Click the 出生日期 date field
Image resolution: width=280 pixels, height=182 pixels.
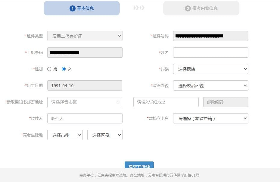85,86
